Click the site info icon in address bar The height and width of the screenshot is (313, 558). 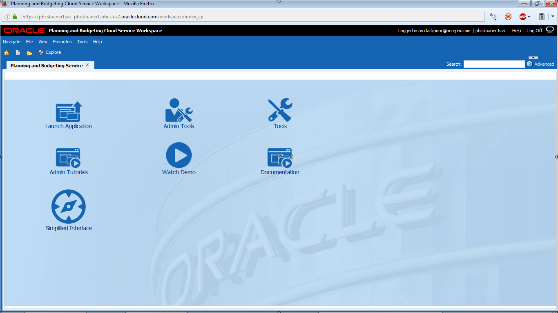tap(7, 17)
